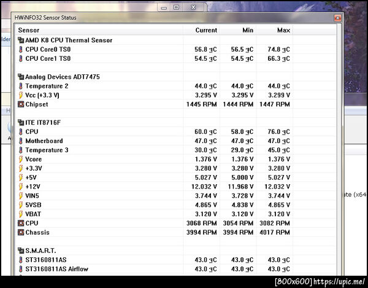Click lightning bolt icon beside Vcc (+3.3 V)

click(x=21, y=95)
